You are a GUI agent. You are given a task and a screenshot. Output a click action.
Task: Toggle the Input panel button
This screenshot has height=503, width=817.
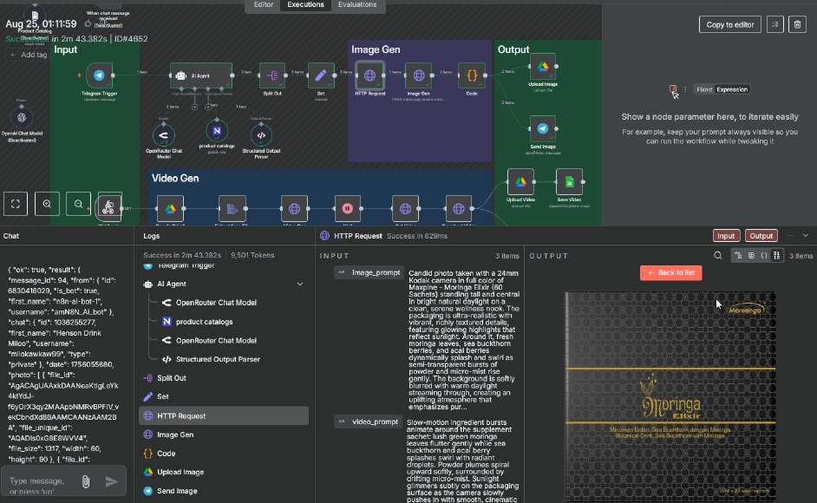tap(726, 236)
